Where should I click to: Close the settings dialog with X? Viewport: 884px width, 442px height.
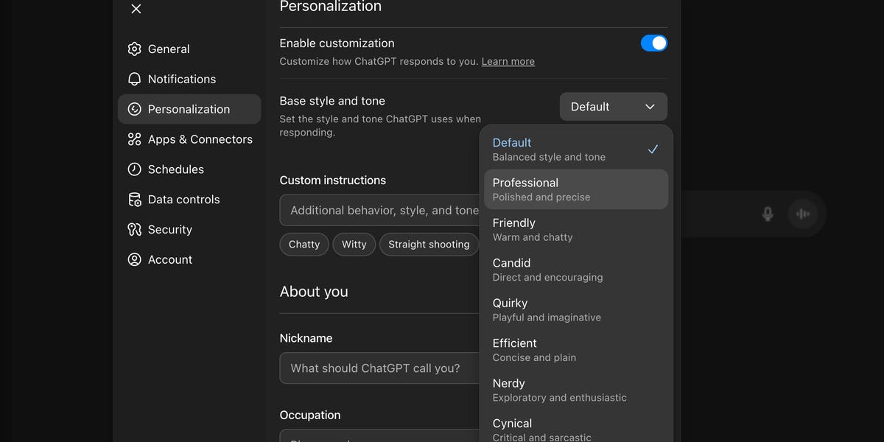(136, 9)
